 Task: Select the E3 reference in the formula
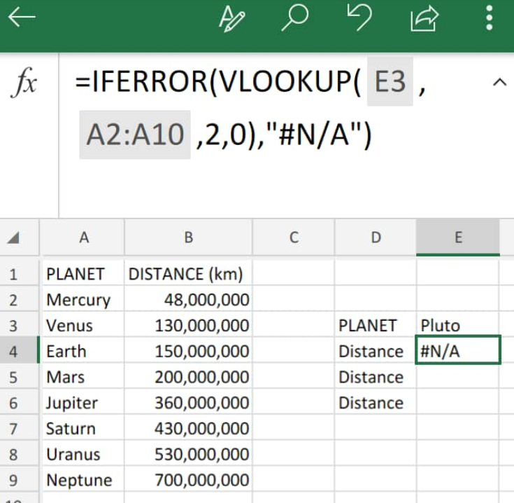click(390, 81)
